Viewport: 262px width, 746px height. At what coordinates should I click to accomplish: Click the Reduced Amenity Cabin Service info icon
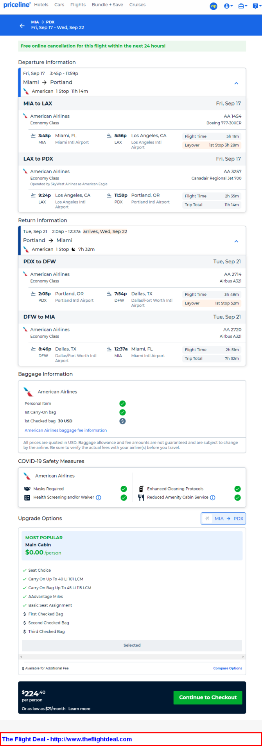click(x=213, y=497)
